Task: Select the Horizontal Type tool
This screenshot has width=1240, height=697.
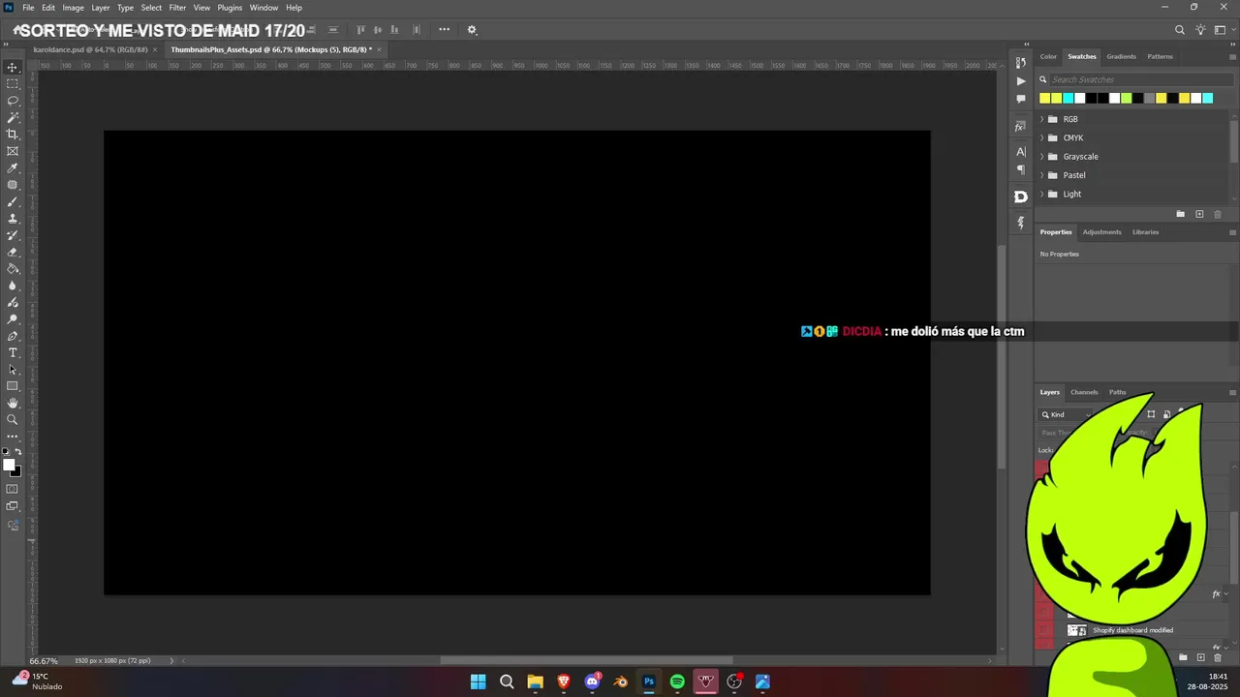Action: click(x=13, y=352)
